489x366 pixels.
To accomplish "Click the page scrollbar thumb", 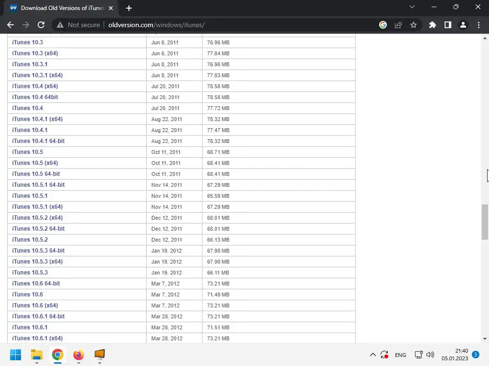I will point(485,222).
